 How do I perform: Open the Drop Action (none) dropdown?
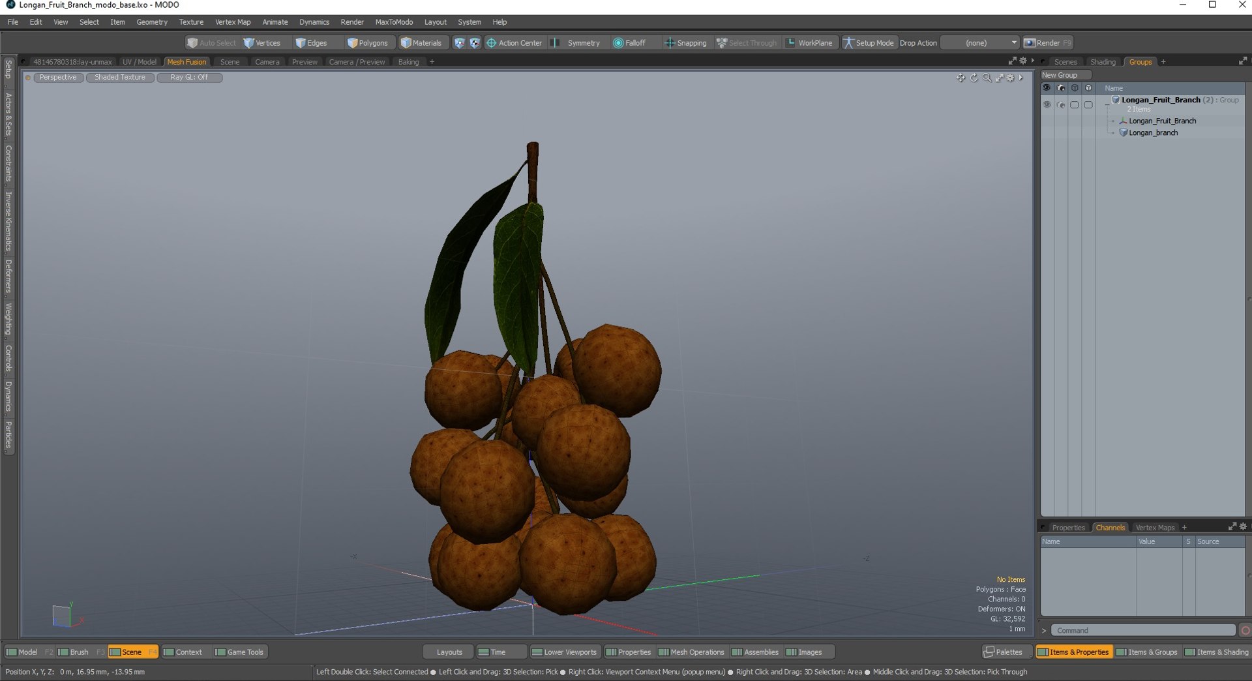980,43
